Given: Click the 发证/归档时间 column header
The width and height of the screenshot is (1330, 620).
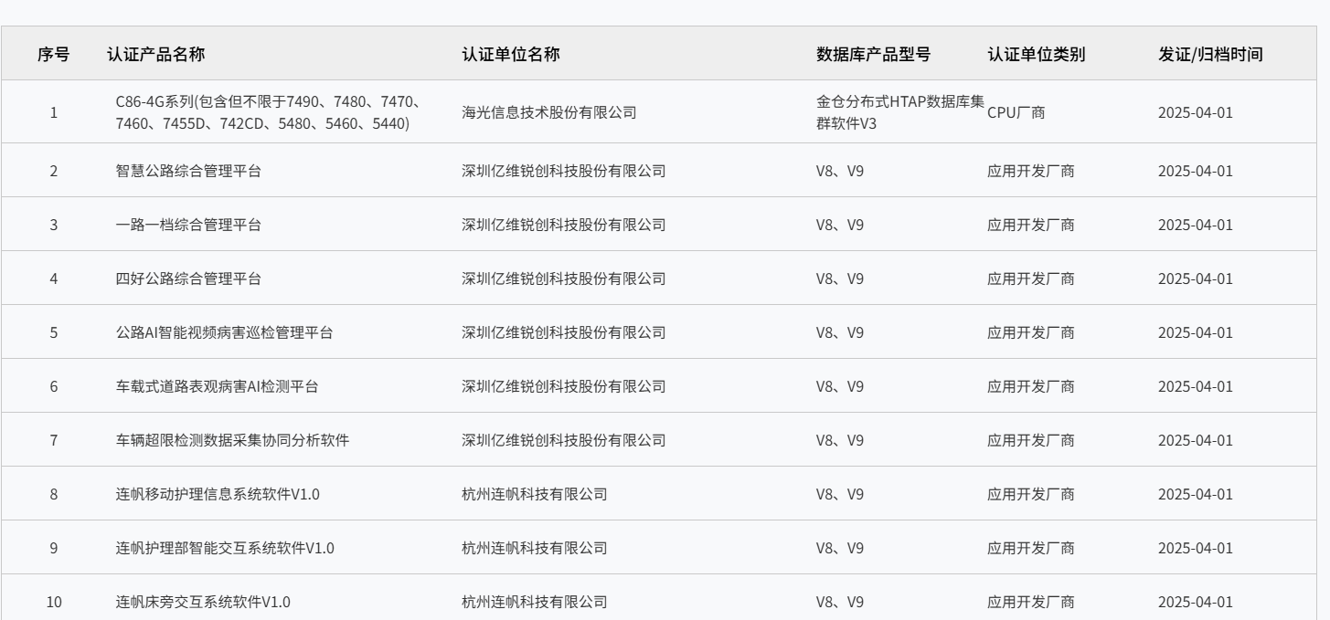Looking at the screenshot, I should pos(1210,54).
